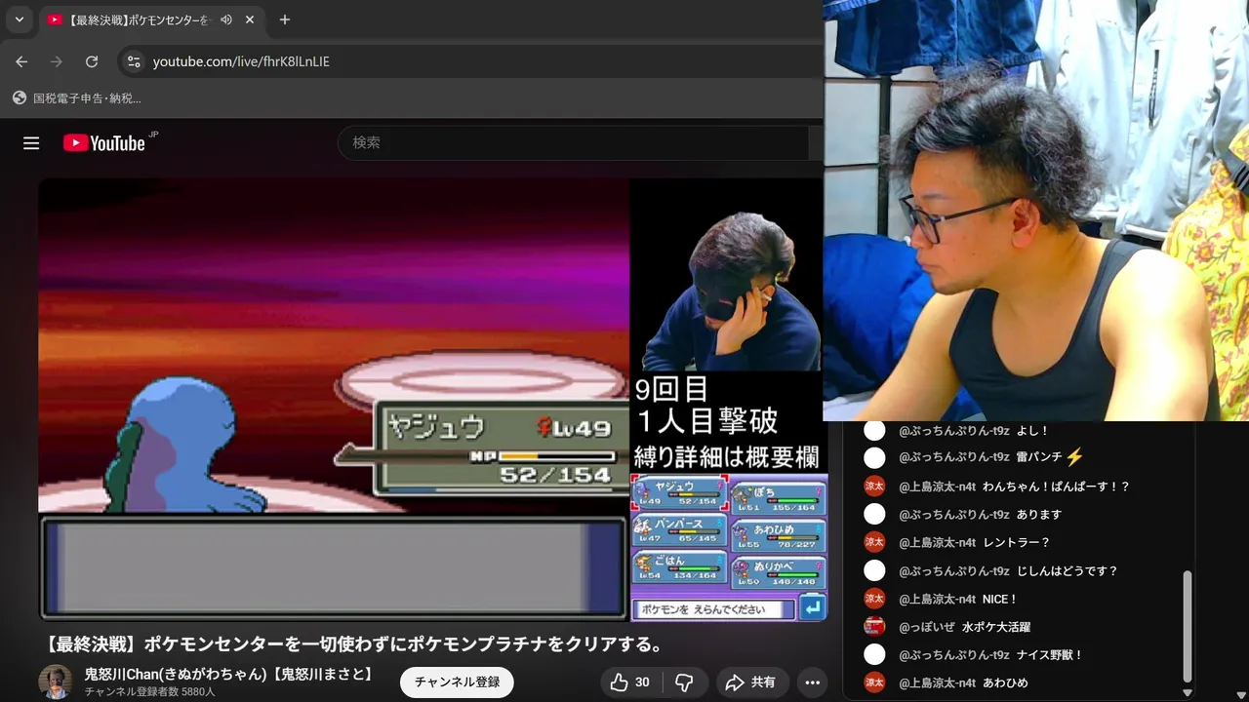This screenshot has width=1249, height=702.
Task: Mute the tab via speaker icon
Action: [226, 19]
